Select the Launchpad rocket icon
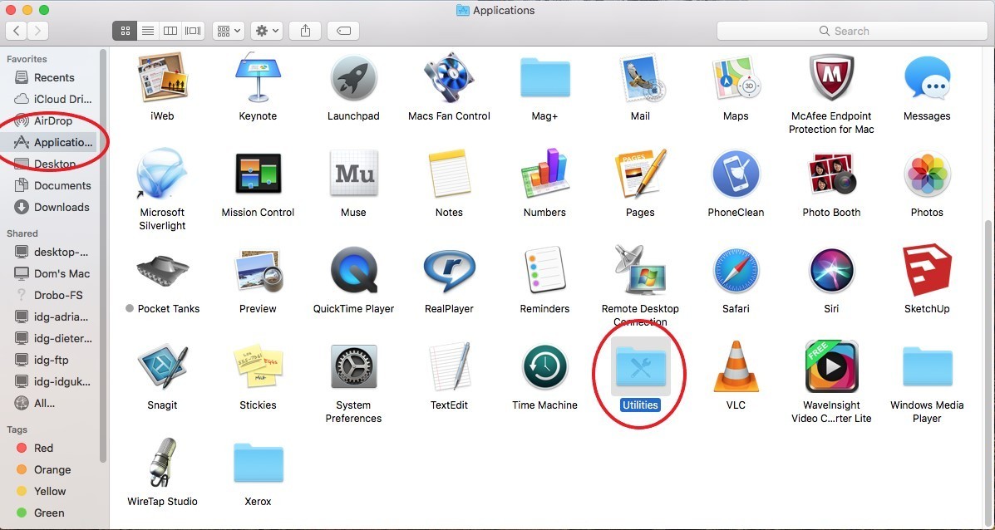The width and height of the screenshot is (995, 530). pyautogui.click(x=353, y=77)
